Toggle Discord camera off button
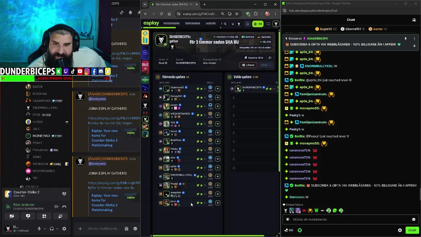Viewport: 421px width, 237px height. point(12,216)
